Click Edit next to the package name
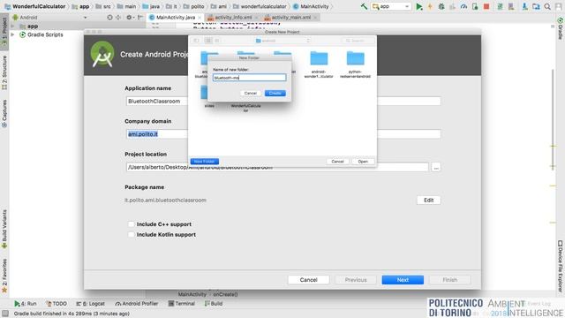Image resolution: width=565 pixels, height=318 pixels. coord(428,201)
